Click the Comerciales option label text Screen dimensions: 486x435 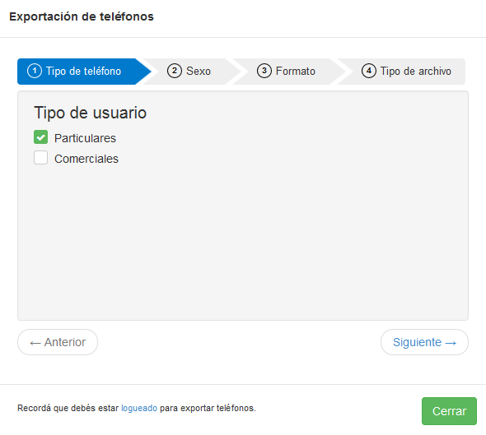(86, 159)
